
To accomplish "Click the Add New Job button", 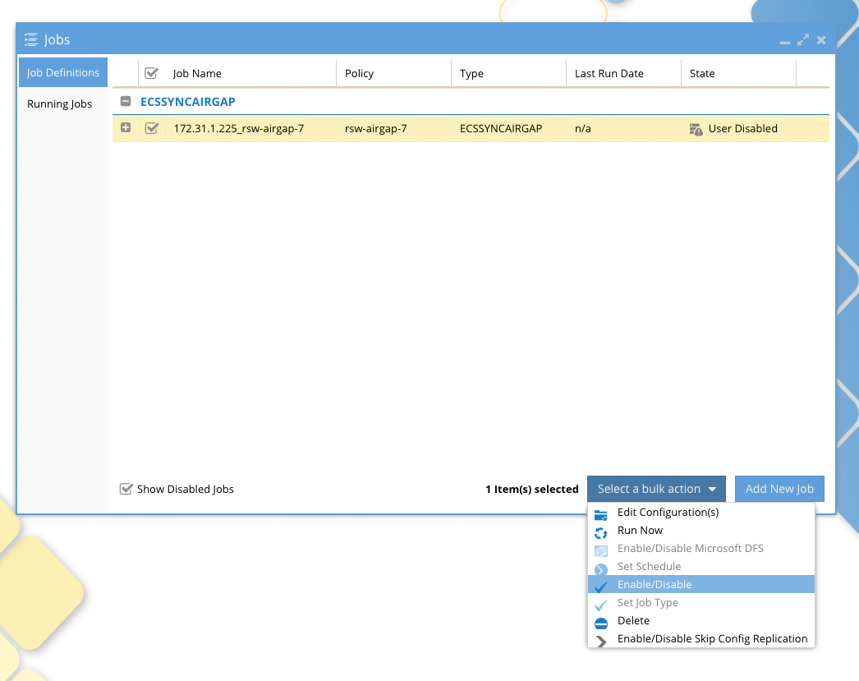I will click(779, 488).
